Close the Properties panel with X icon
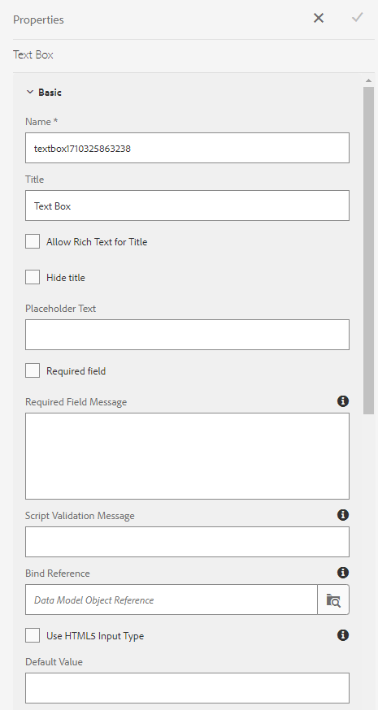 coord(319,18)
